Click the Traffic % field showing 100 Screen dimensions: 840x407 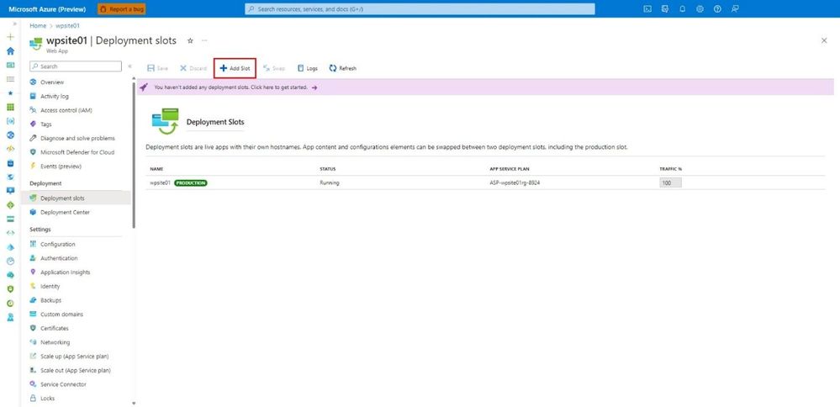671,183
